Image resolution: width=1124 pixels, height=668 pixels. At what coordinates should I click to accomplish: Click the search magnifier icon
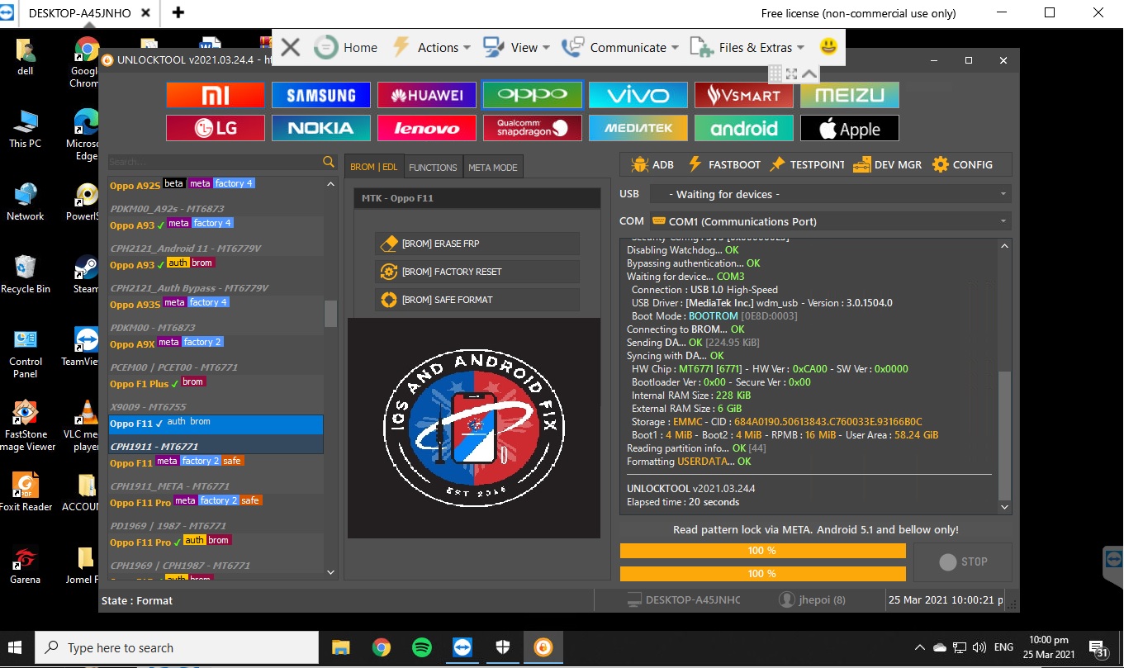point(329,162)
